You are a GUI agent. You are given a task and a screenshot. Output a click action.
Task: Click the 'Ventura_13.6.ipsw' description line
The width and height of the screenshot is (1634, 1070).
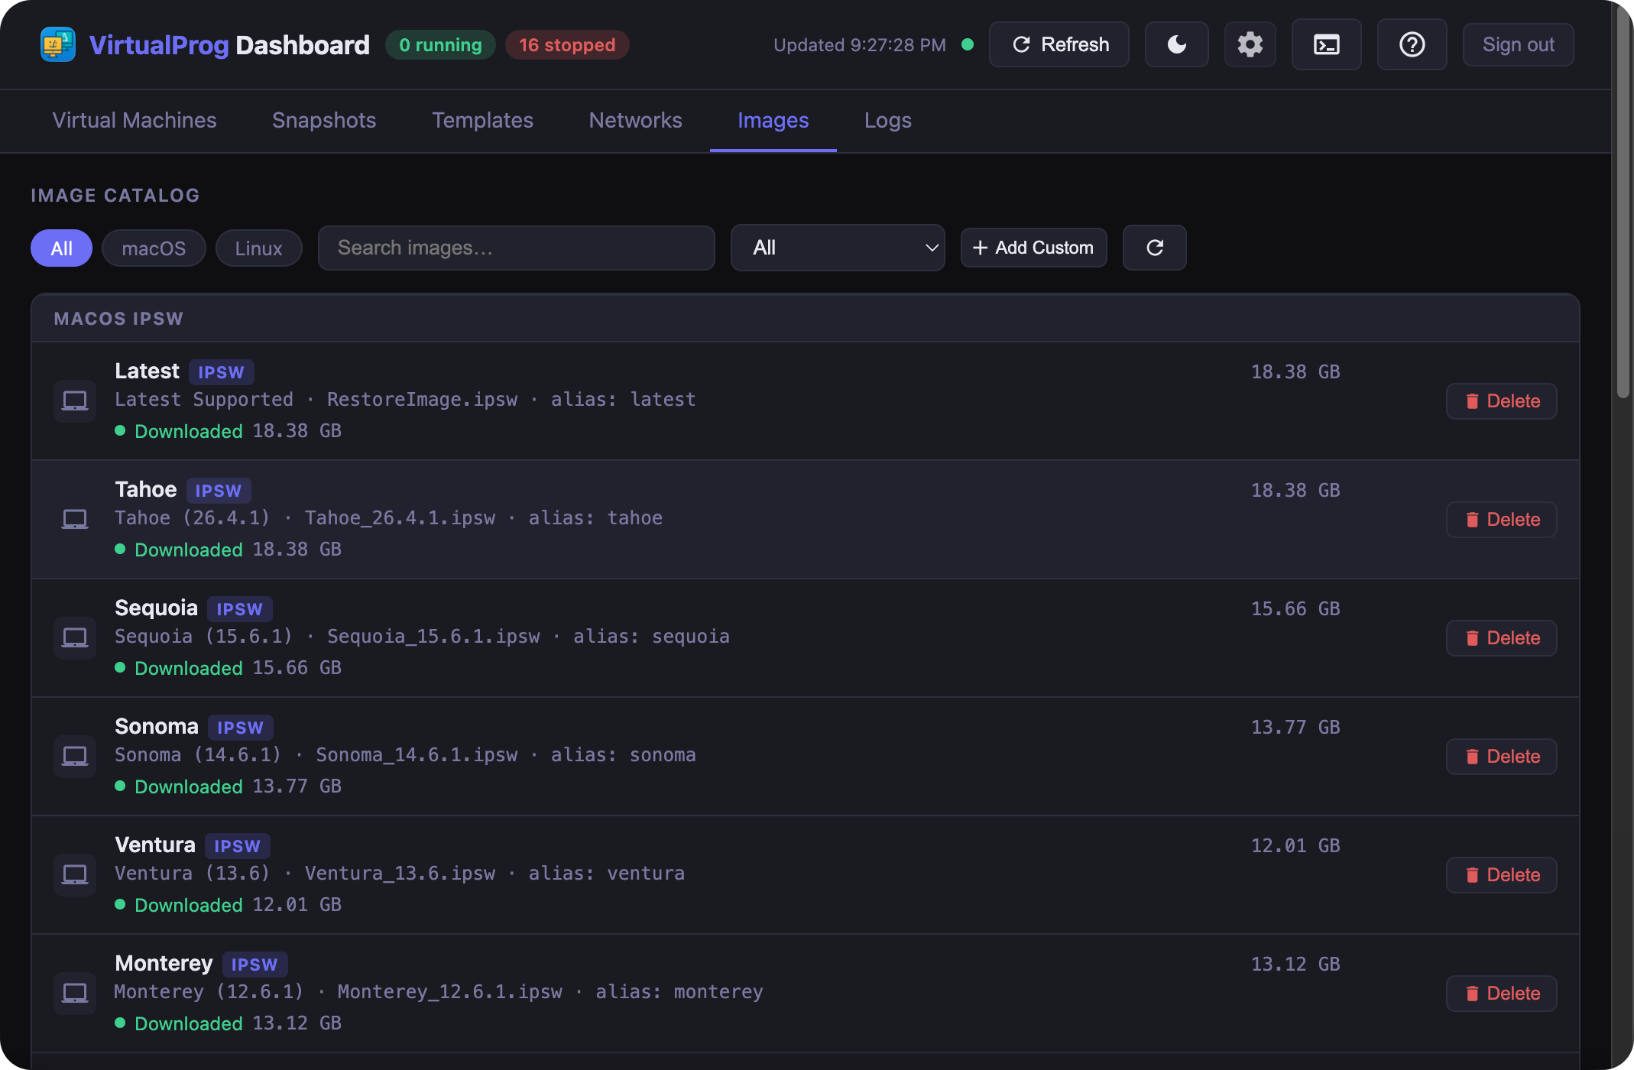point(400,874)
